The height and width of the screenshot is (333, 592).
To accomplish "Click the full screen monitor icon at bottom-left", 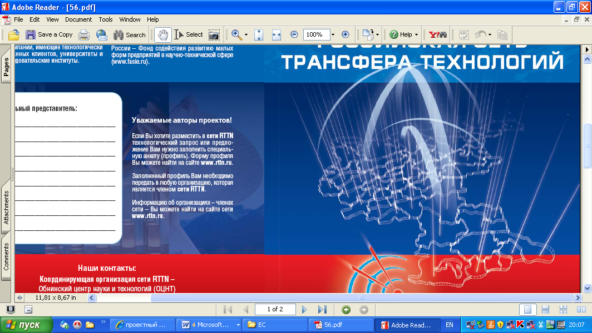I will pyautogui.click(x=11, y=310).
